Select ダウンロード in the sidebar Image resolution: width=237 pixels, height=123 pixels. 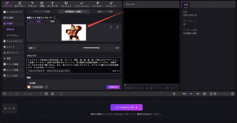13,53
